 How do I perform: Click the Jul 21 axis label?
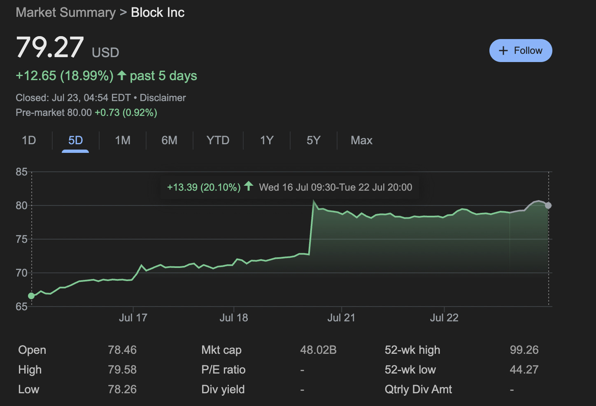coord(341,318)
